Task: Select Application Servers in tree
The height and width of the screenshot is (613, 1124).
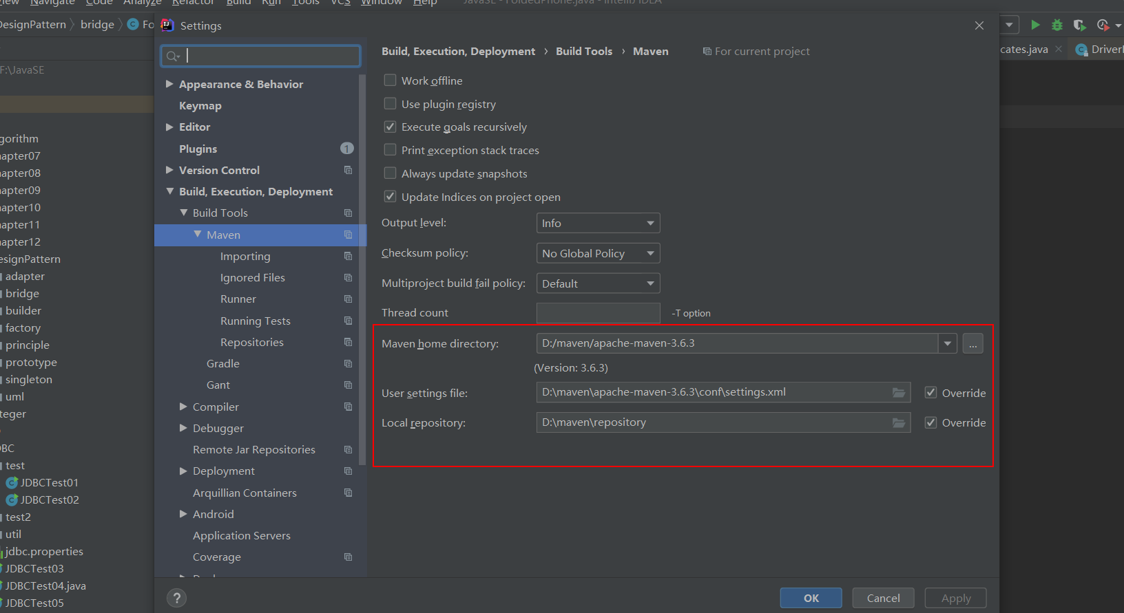Action: (242, 535)
